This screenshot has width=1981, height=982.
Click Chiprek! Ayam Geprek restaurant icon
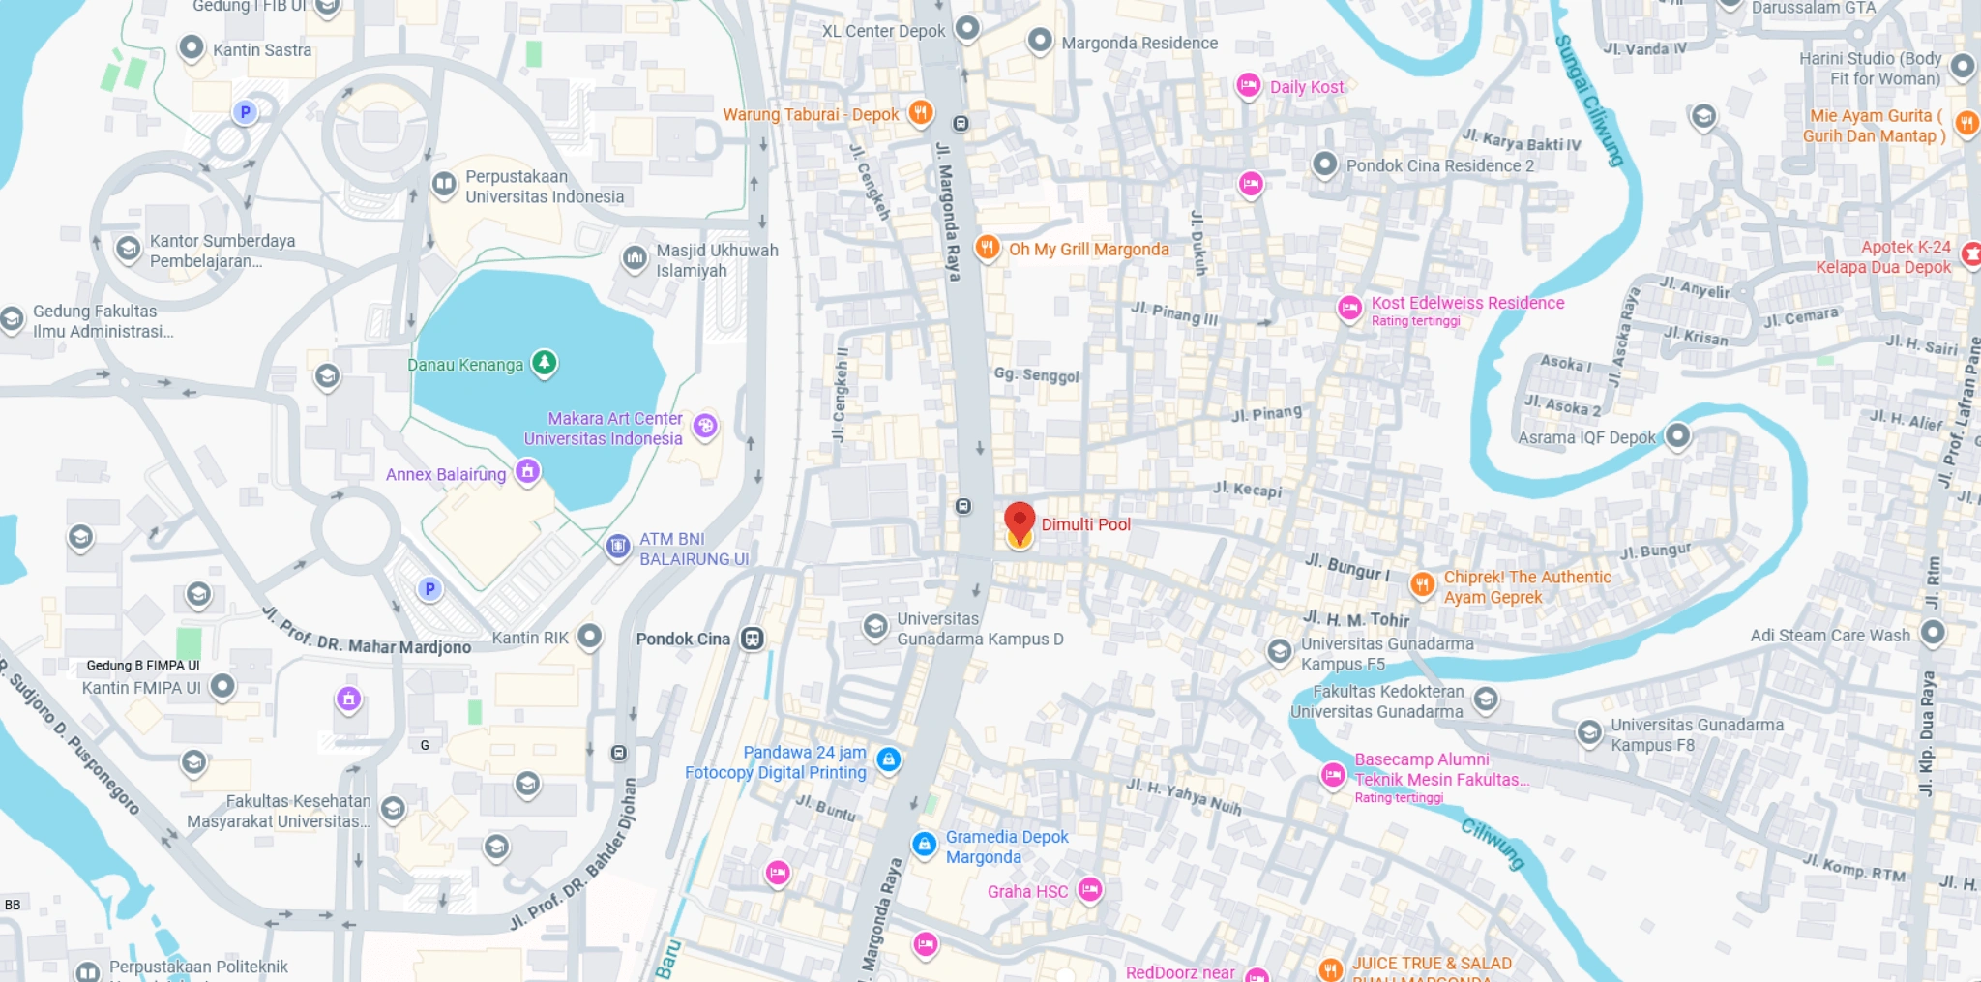pos(1422,584)
